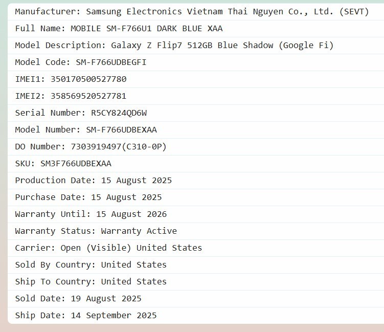Click the IMEI2 number 358569520527781
The width and height of the screenshot is (384, 332).
[x=88, y=96]
